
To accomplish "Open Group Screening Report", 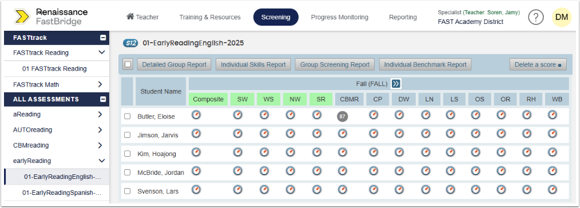I will (335, 64).
